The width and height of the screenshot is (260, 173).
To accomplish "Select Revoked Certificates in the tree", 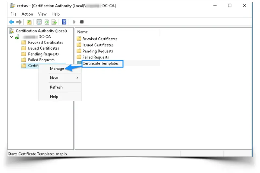I will (x=45, y=43).
